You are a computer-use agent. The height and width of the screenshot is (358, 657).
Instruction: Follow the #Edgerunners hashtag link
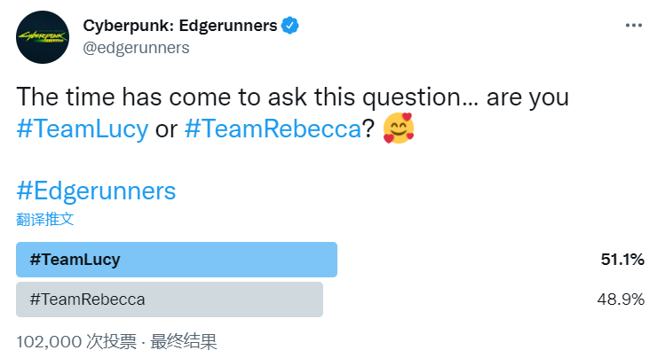click(96, 191)
